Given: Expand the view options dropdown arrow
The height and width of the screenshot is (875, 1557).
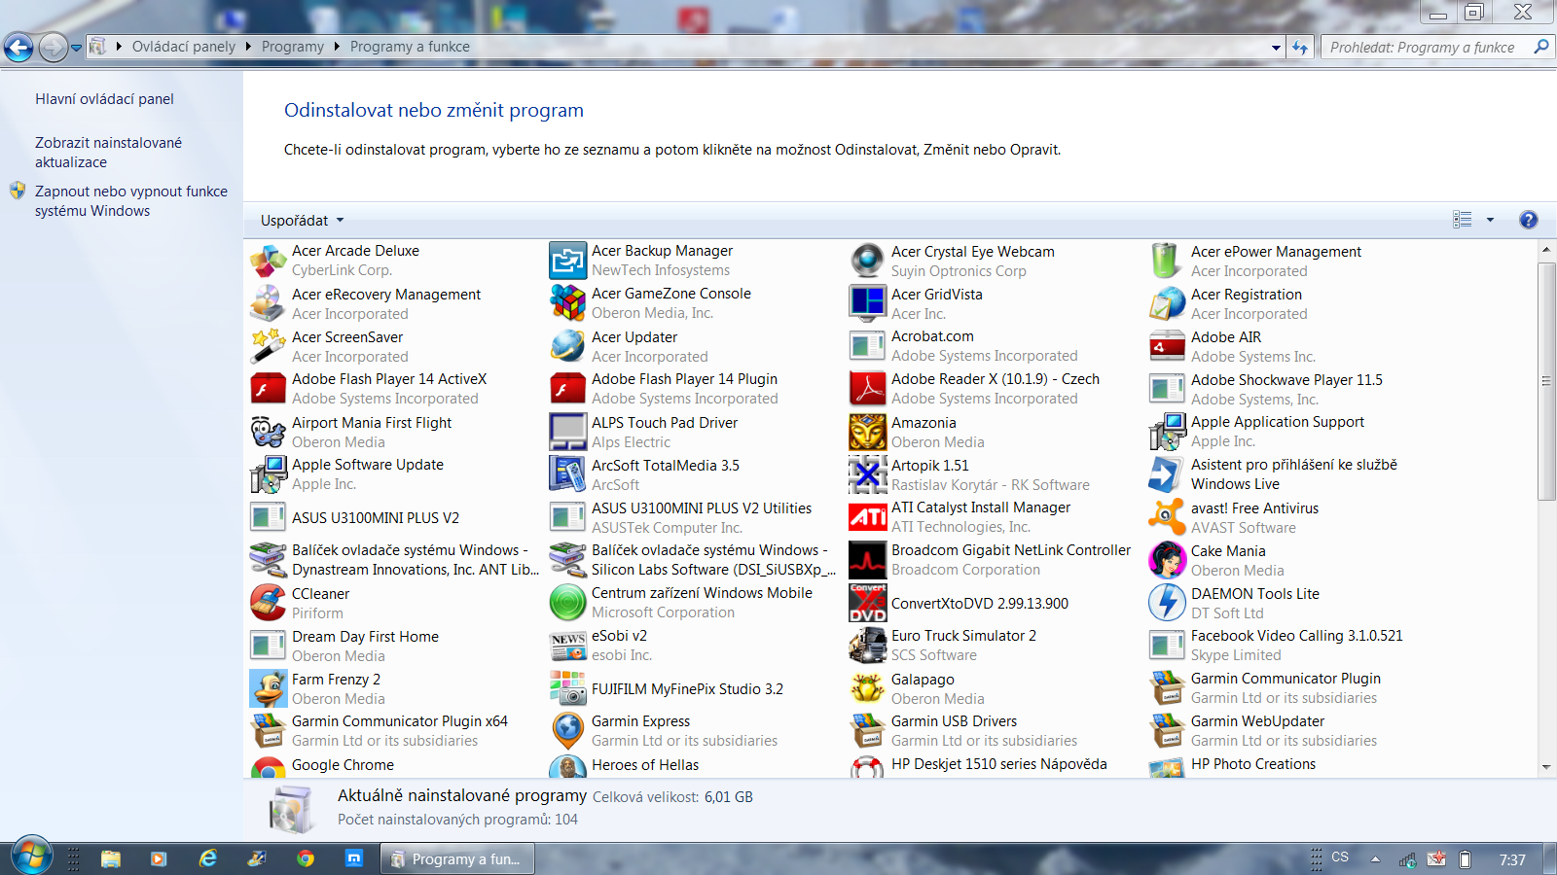Looking at the screenshot, I should click(x=1490, y=221).
